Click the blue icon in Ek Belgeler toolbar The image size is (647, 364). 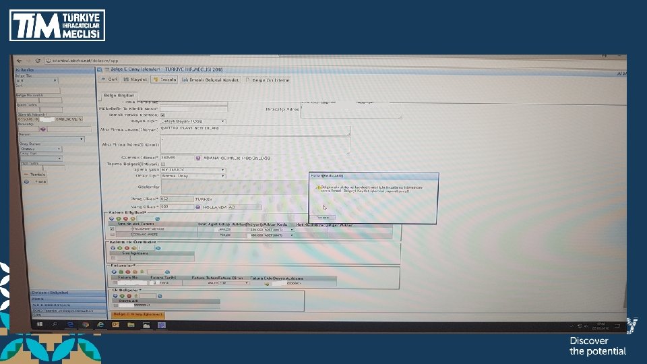pyautogui.click(x=115, y=296)
